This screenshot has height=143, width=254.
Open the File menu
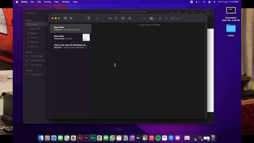[x=32, y=2]
